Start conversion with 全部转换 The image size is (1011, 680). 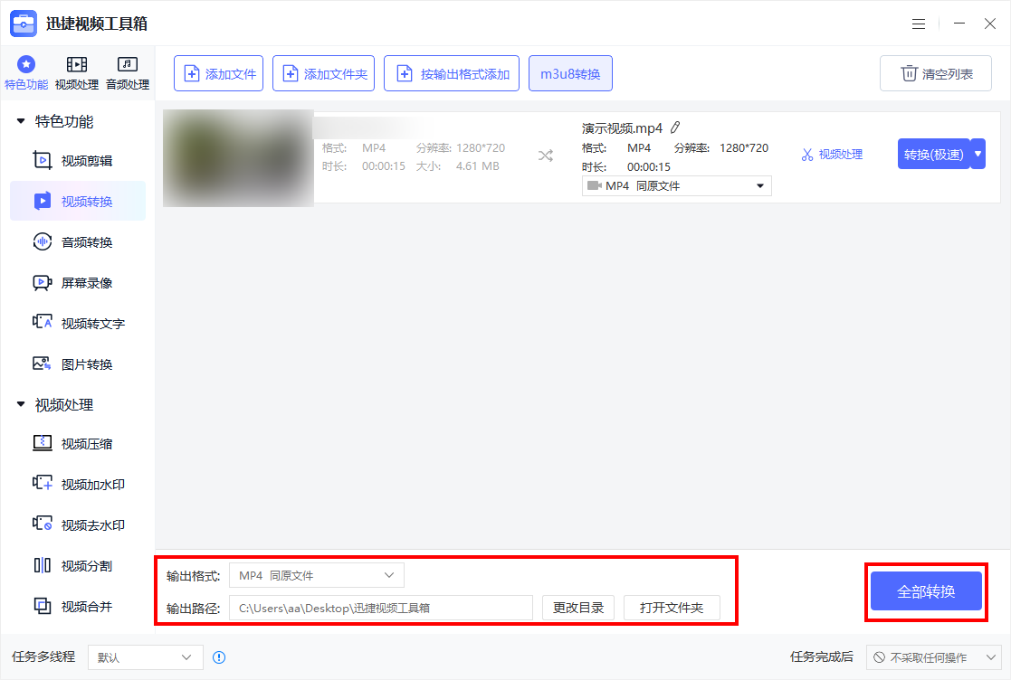pos(926,591)
